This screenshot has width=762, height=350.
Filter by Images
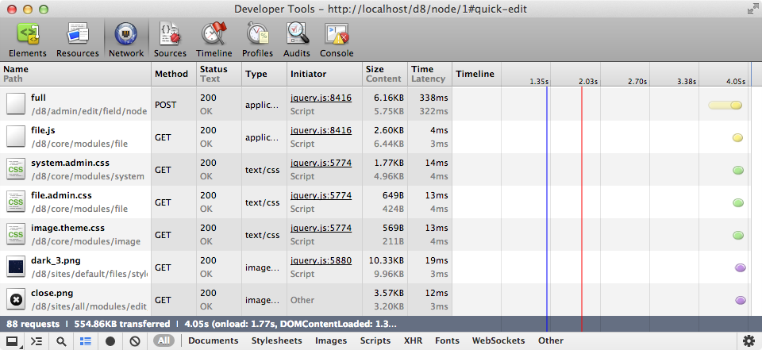(331, 340)
